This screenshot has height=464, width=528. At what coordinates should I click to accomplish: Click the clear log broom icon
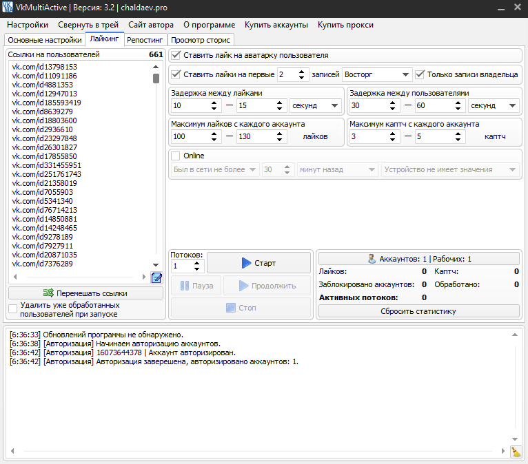pyautogui.click(x=516, y=452)
